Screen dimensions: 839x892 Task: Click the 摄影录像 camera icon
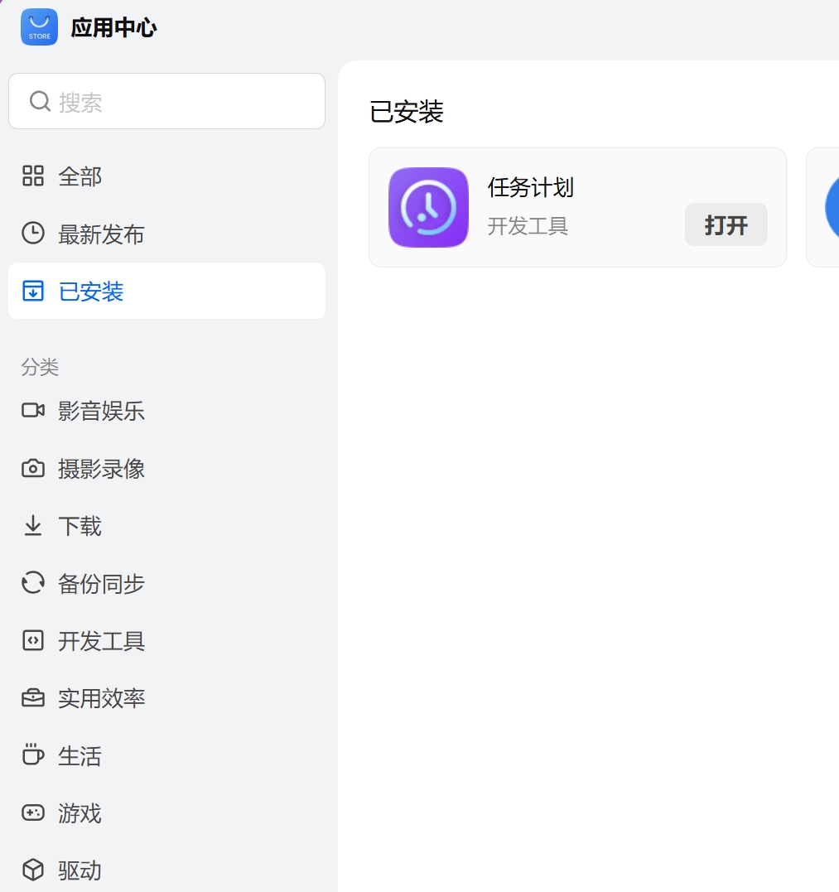click(x=32, y=468)
